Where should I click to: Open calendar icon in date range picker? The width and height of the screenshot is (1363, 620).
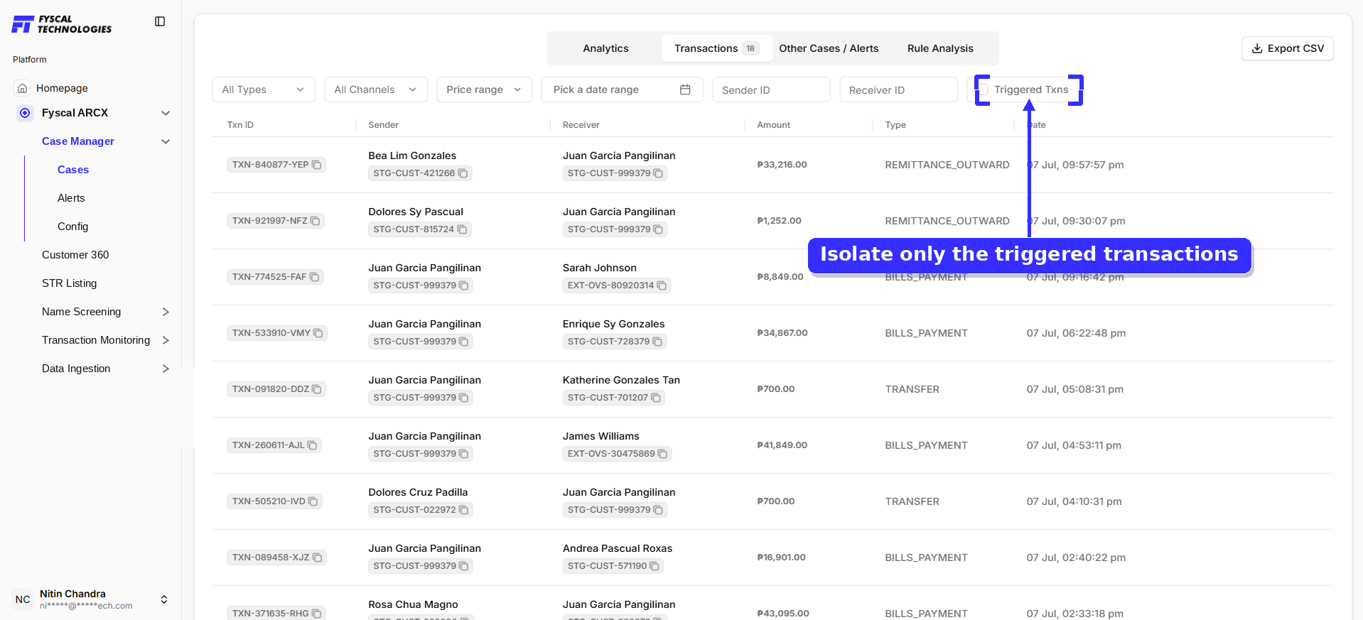tap(685, 89)
